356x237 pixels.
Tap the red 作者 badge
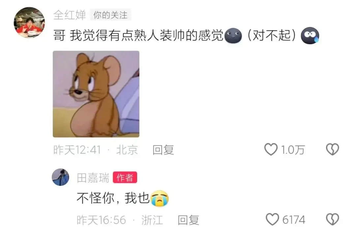click(125, 177)
